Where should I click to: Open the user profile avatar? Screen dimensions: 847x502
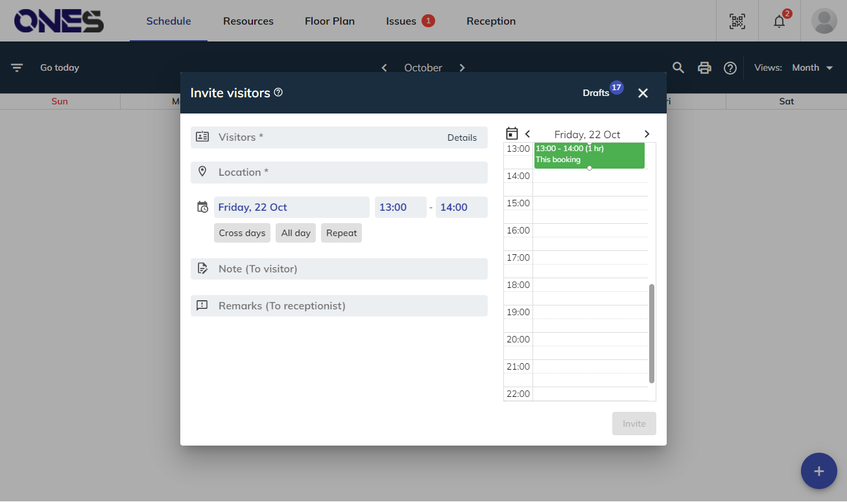[824, 21]
